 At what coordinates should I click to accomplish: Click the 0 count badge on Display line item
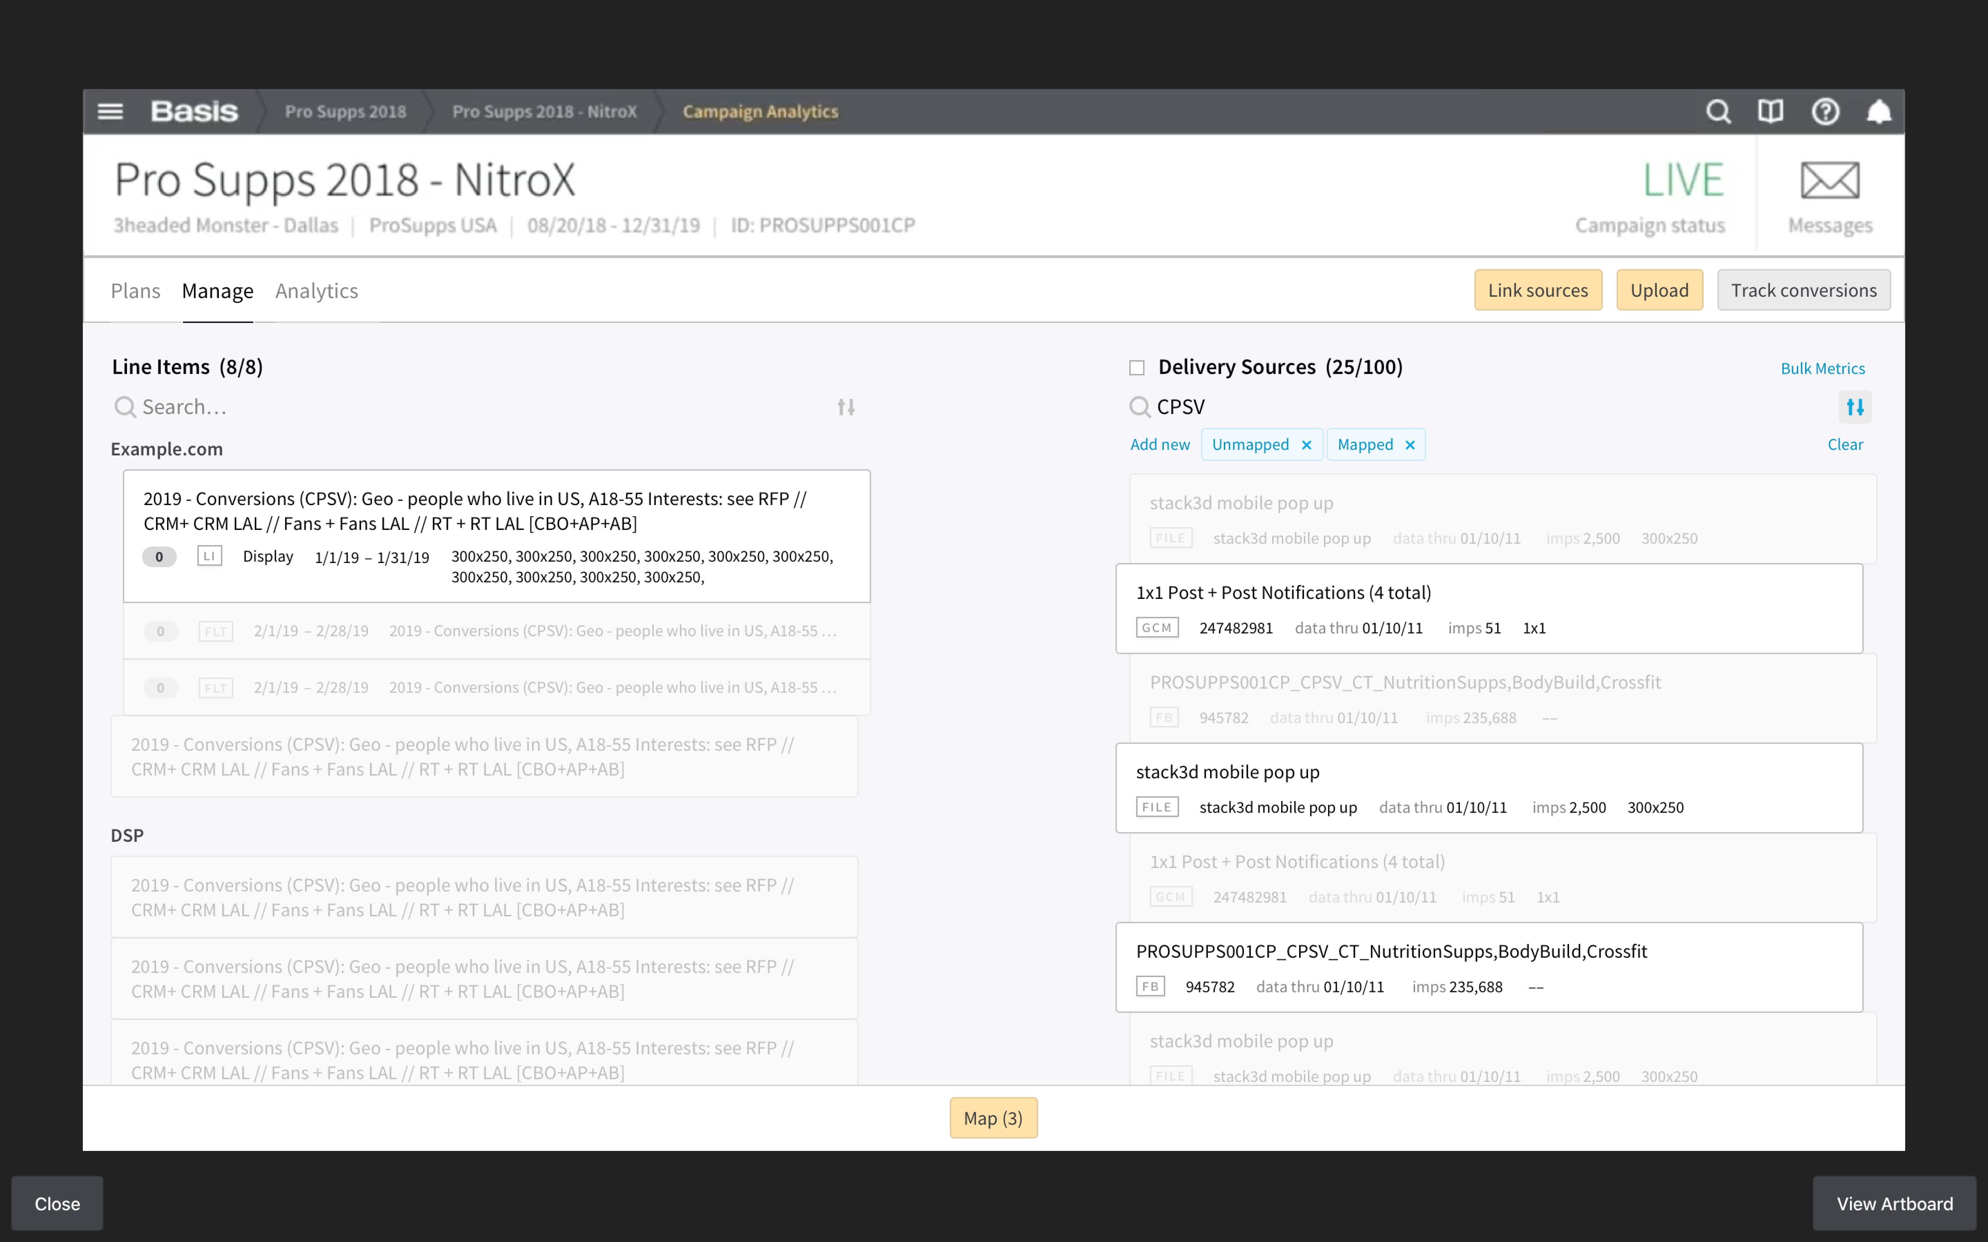(159, 556)
